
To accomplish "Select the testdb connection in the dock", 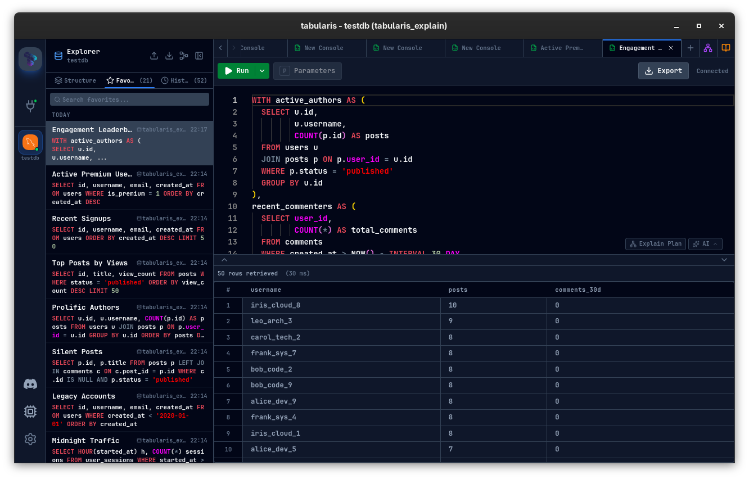I will [30, 142].
